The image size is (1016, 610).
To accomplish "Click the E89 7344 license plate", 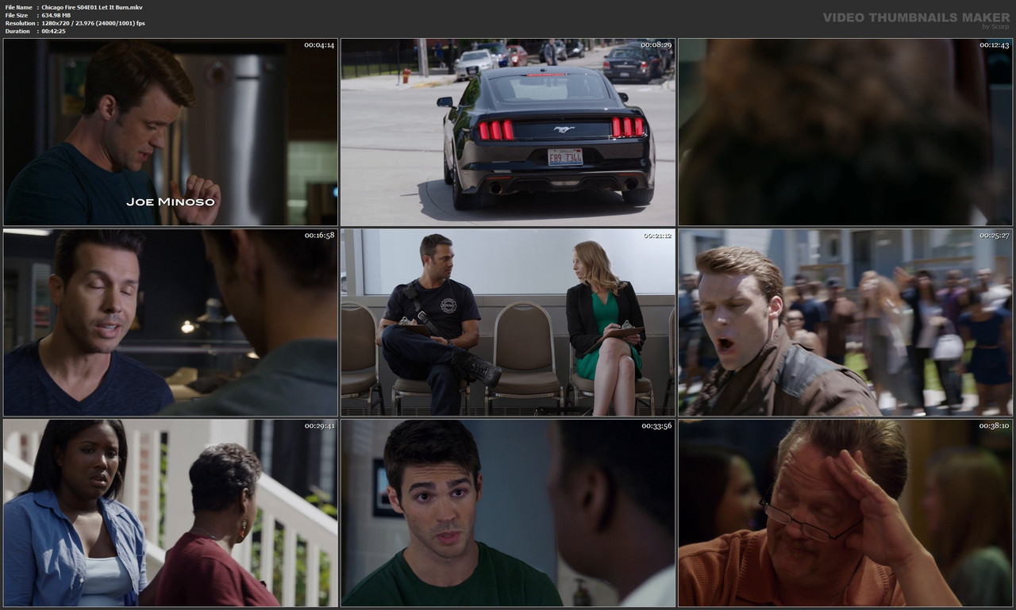I will pos(565,156).
